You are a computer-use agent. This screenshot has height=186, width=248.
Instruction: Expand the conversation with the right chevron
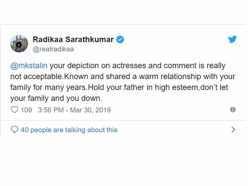click(x=233, y=129)
